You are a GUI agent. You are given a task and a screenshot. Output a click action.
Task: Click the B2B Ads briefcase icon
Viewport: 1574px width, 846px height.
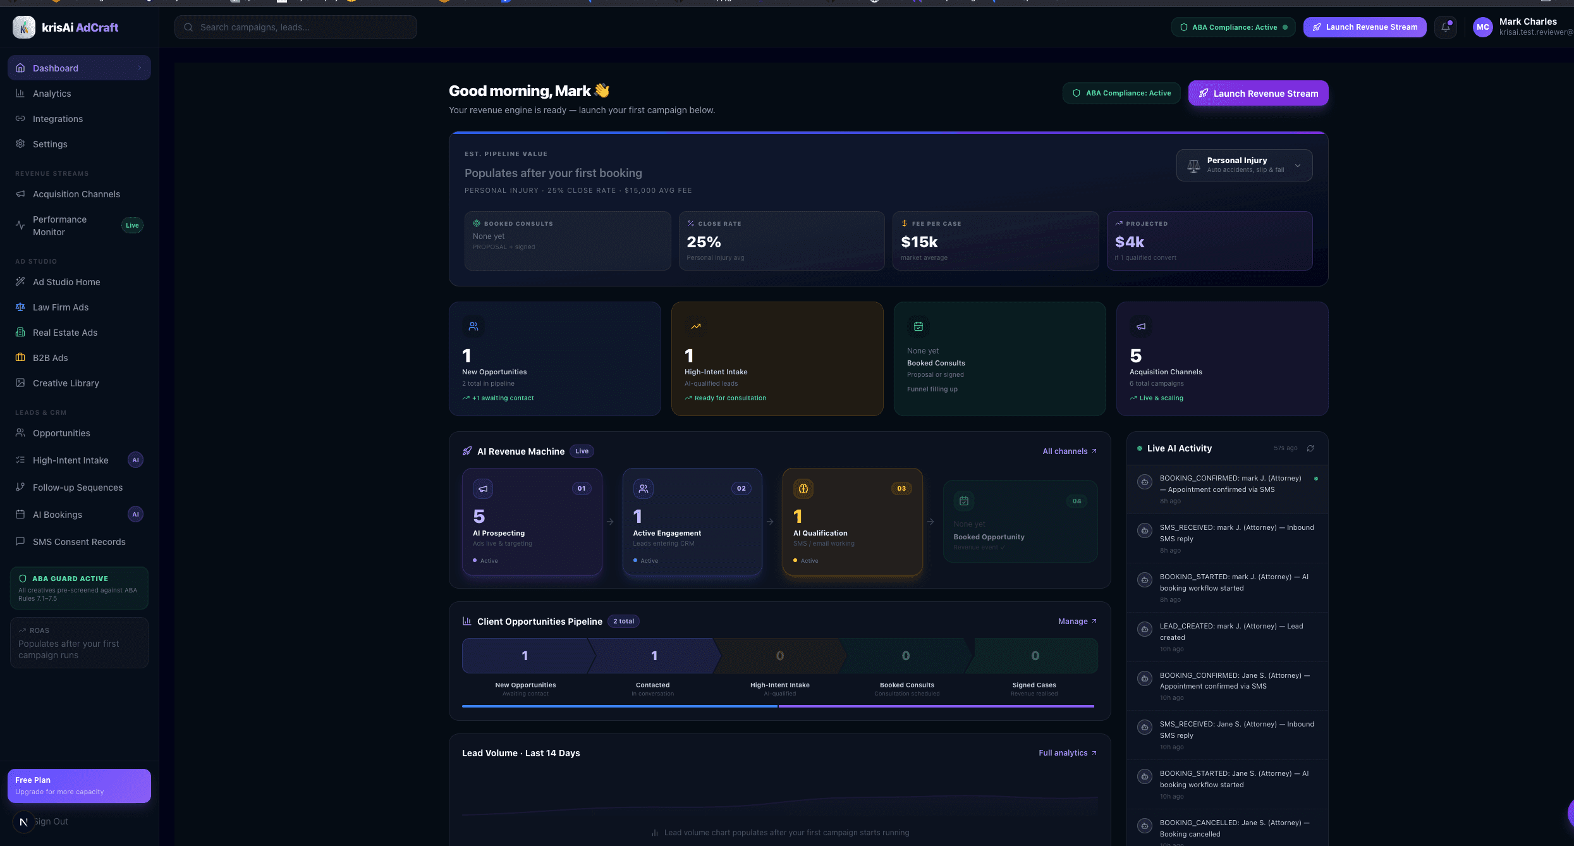coord(20,358)
